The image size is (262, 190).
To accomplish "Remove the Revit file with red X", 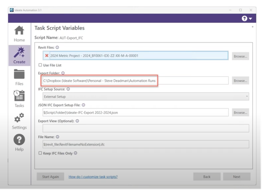I will tap(47, 56).
